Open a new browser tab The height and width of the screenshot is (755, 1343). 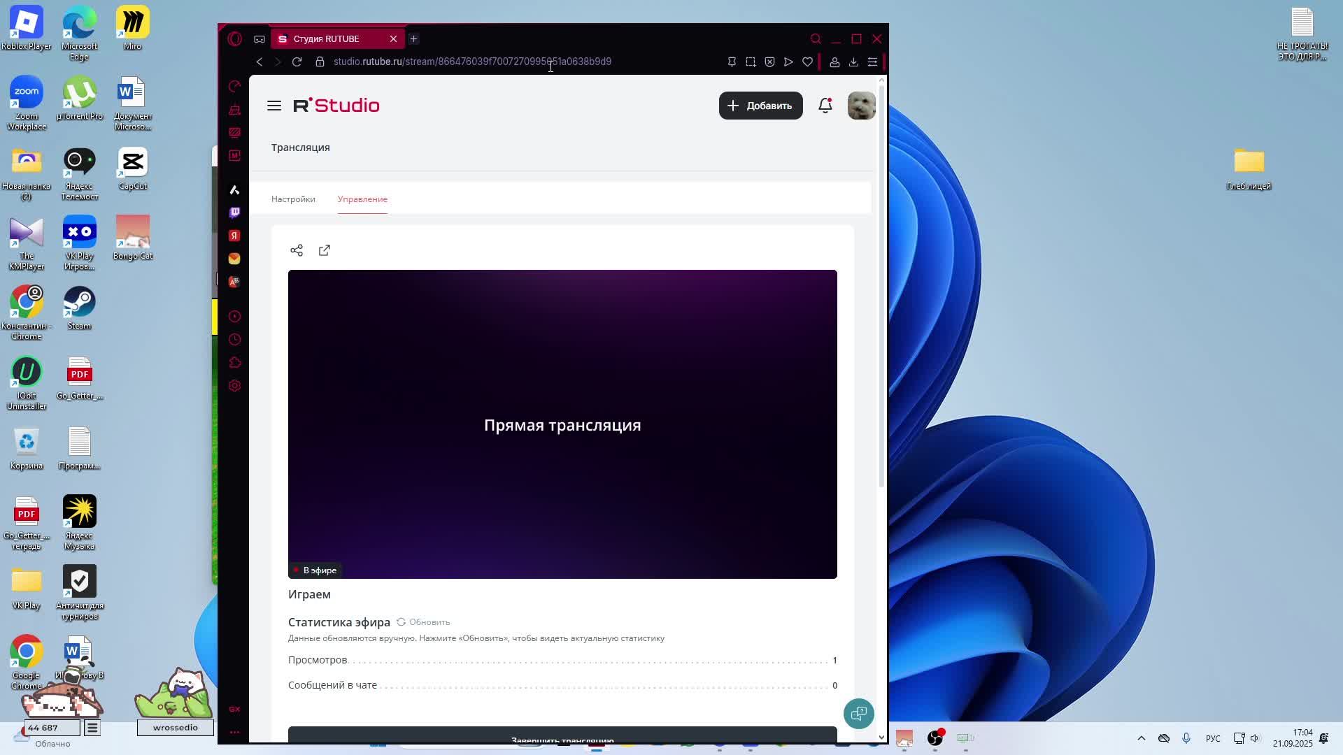pos(413,39)
